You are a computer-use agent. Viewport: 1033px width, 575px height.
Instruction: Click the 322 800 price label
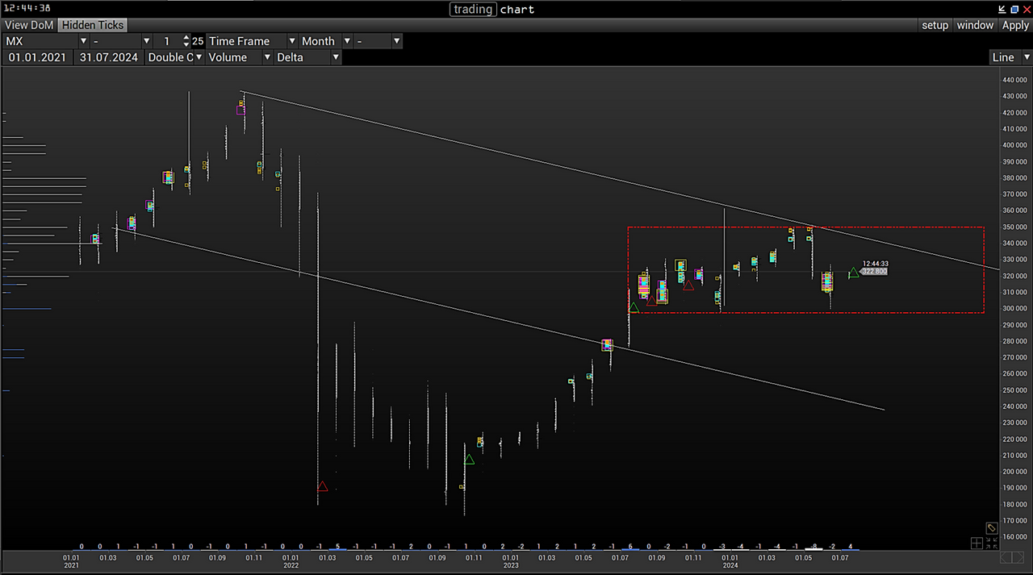point(874,272)
